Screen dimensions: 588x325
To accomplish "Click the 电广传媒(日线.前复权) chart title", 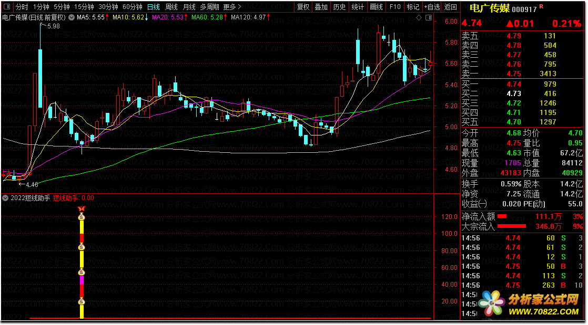I will click(34, 17).
